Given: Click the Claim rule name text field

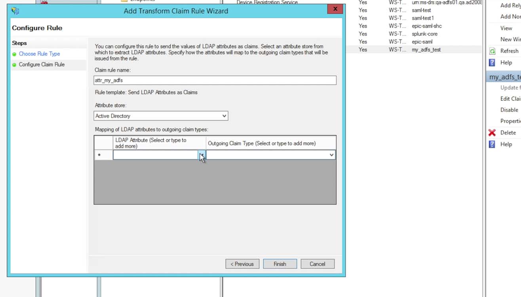Looking at the screenshot, I should click(215, 80).
